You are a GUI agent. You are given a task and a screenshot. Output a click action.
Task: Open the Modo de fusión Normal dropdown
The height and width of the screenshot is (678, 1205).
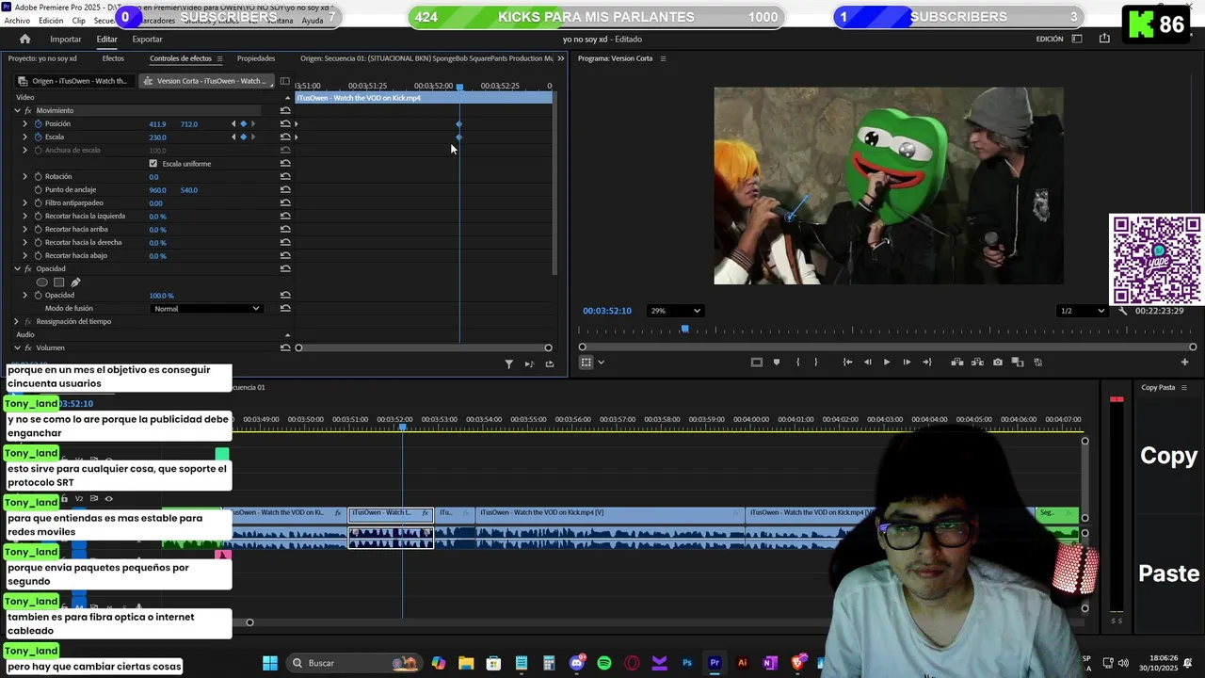click(206, 308)
